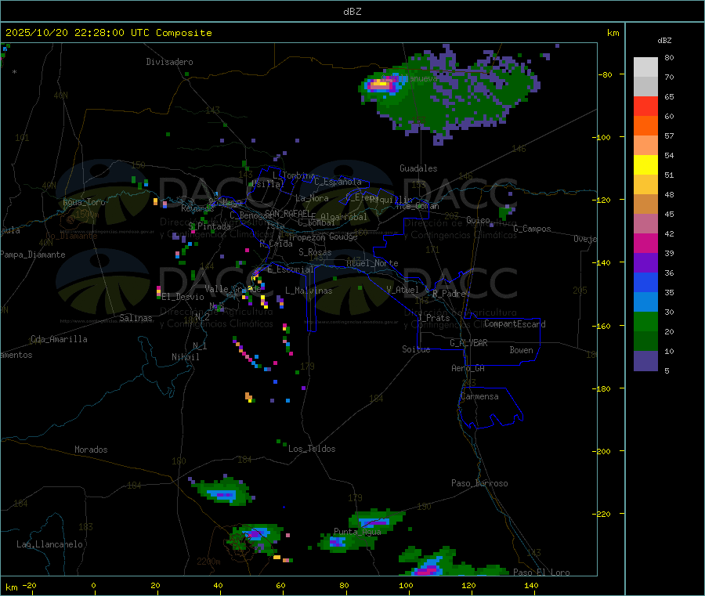Image resolution: width=705 pixels, height=596 pixels.
Task: Click the grey 70 dBZ legend swatch
Action: point(645,87)
